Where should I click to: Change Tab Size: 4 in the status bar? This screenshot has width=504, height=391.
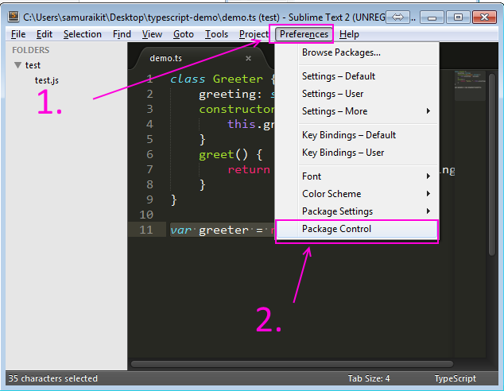[369, 378]
